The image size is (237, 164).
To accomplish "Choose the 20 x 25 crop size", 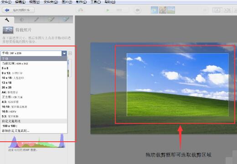I will click(x=34, y=87).
